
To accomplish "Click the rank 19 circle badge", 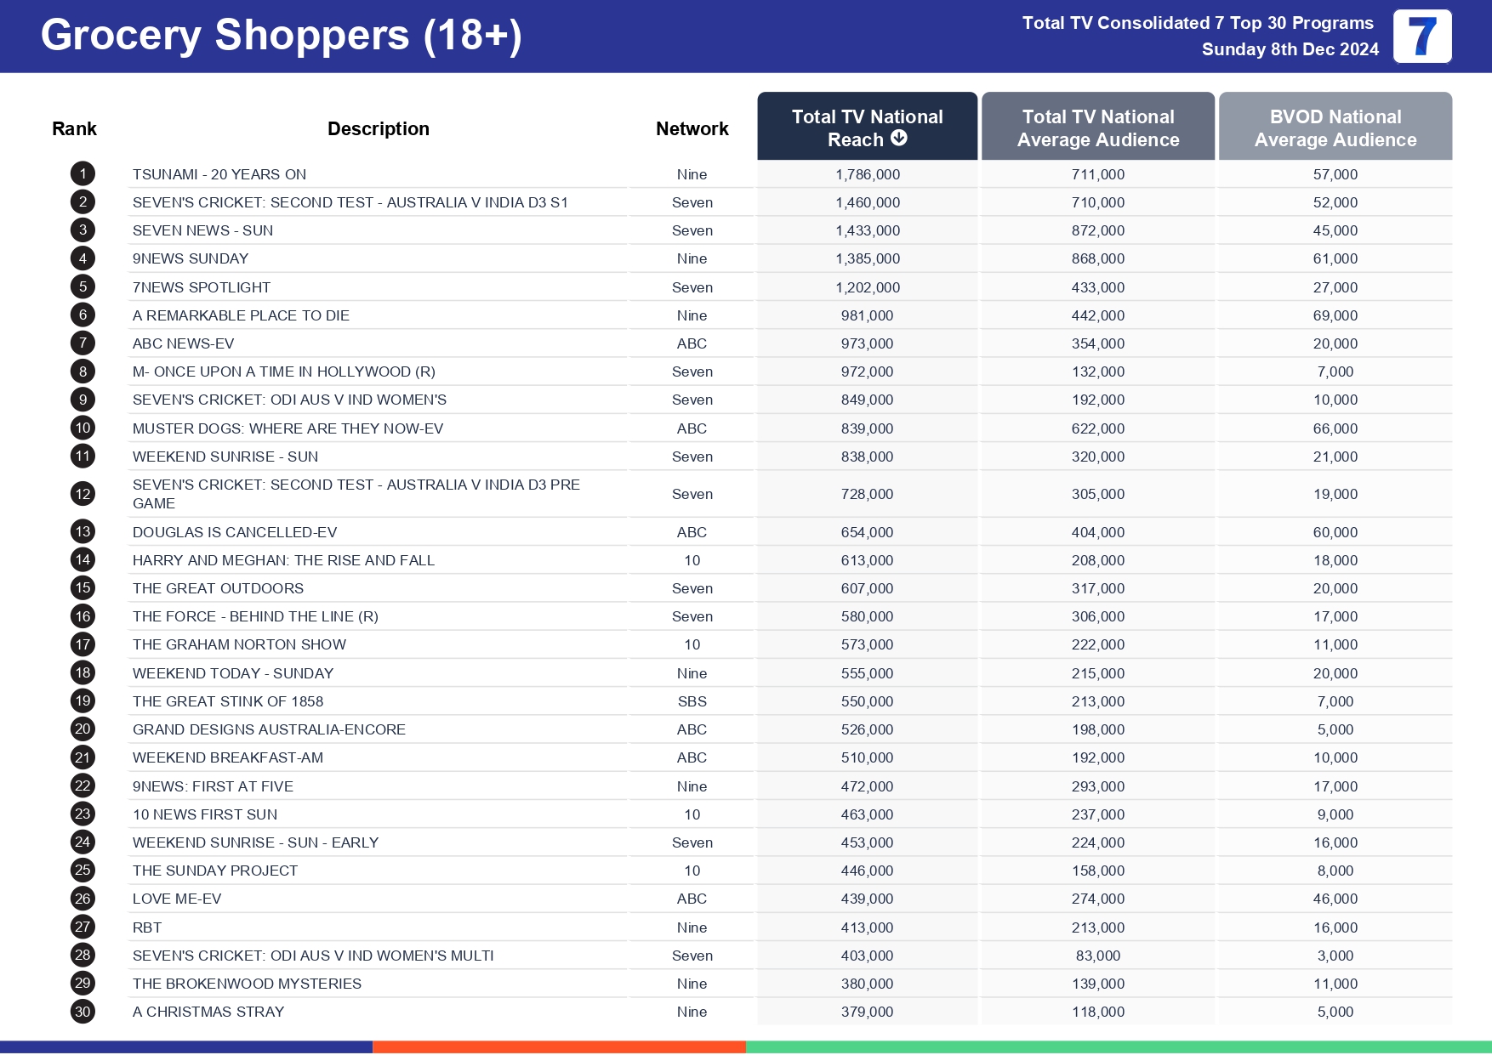I will 83,701.
